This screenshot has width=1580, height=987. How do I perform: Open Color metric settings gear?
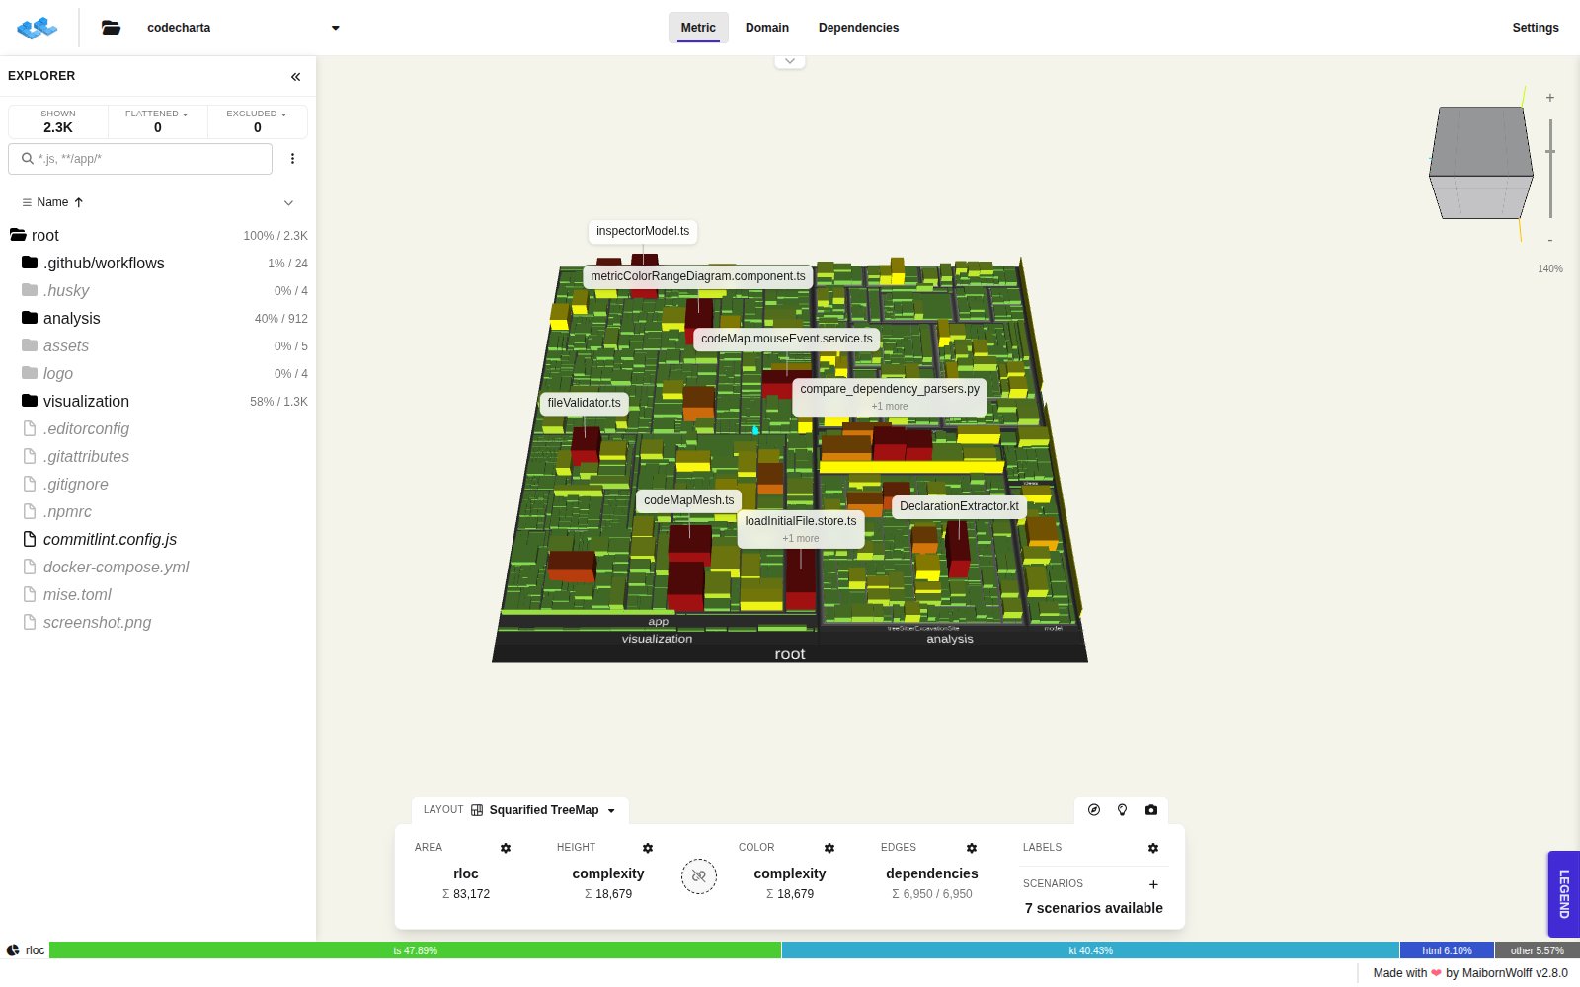point(829,848)
